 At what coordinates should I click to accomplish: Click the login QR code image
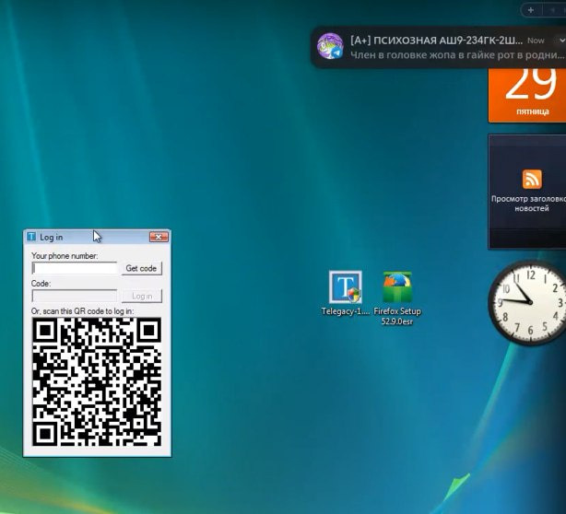(97, 381)
